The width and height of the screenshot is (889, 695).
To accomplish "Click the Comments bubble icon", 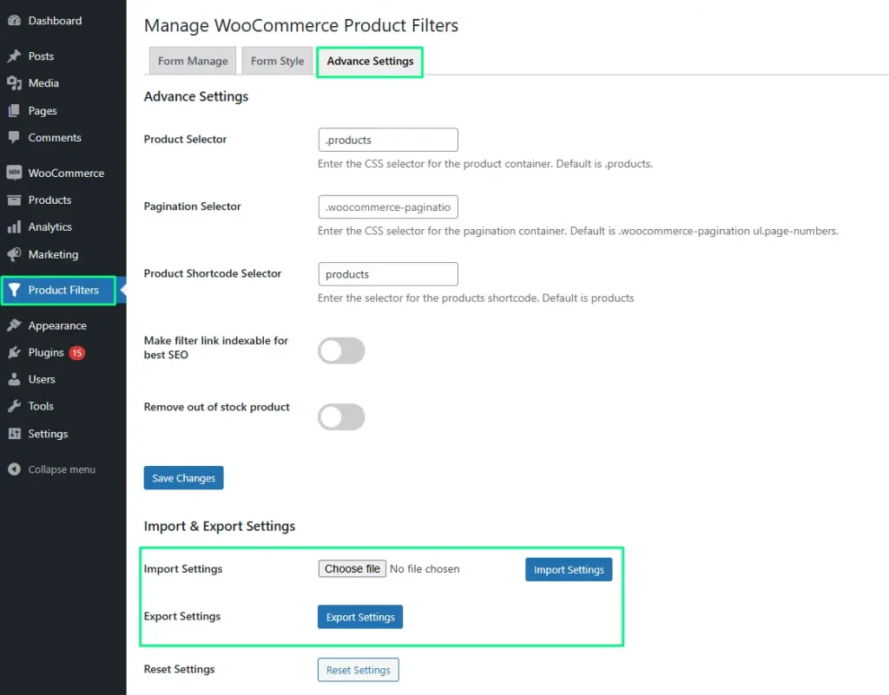I will 14,138.
